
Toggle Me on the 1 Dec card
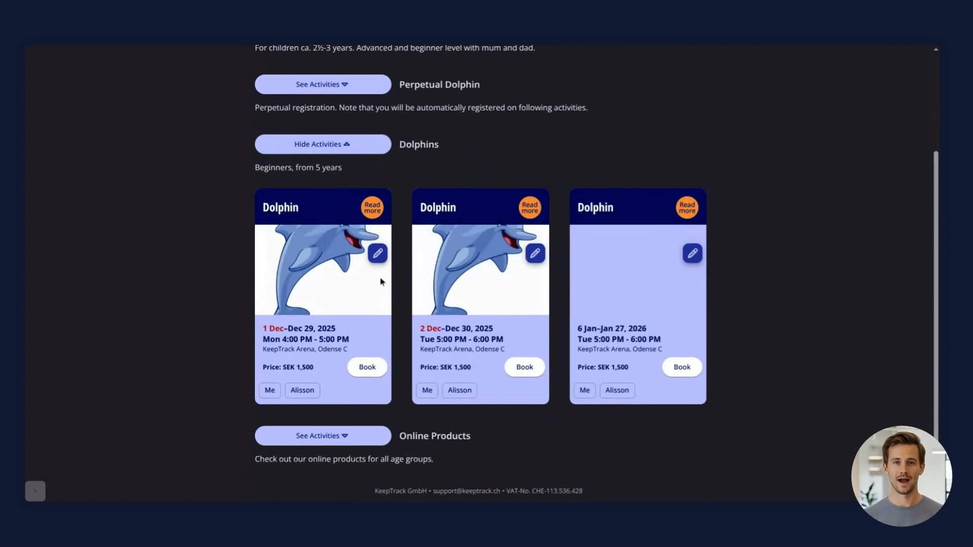point(270,390)
